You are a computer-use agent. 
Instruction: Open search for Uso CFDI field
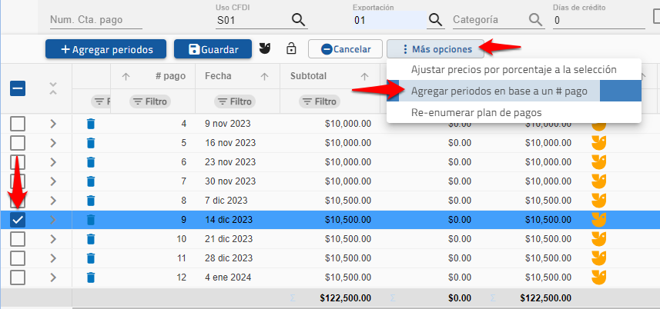tap(297, 20)
